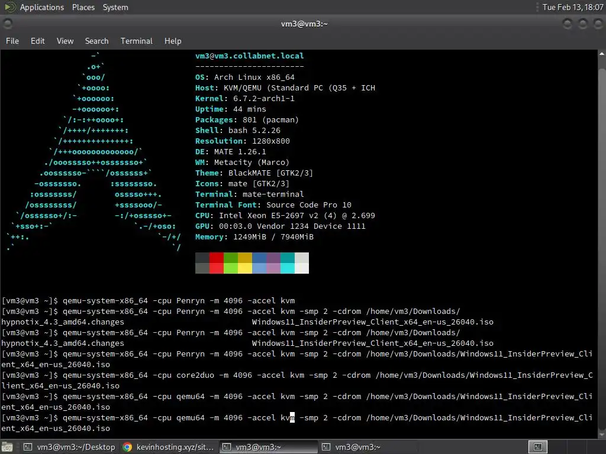Click the bright red color block
606x454 pixels.
click(x=217, y=268)
